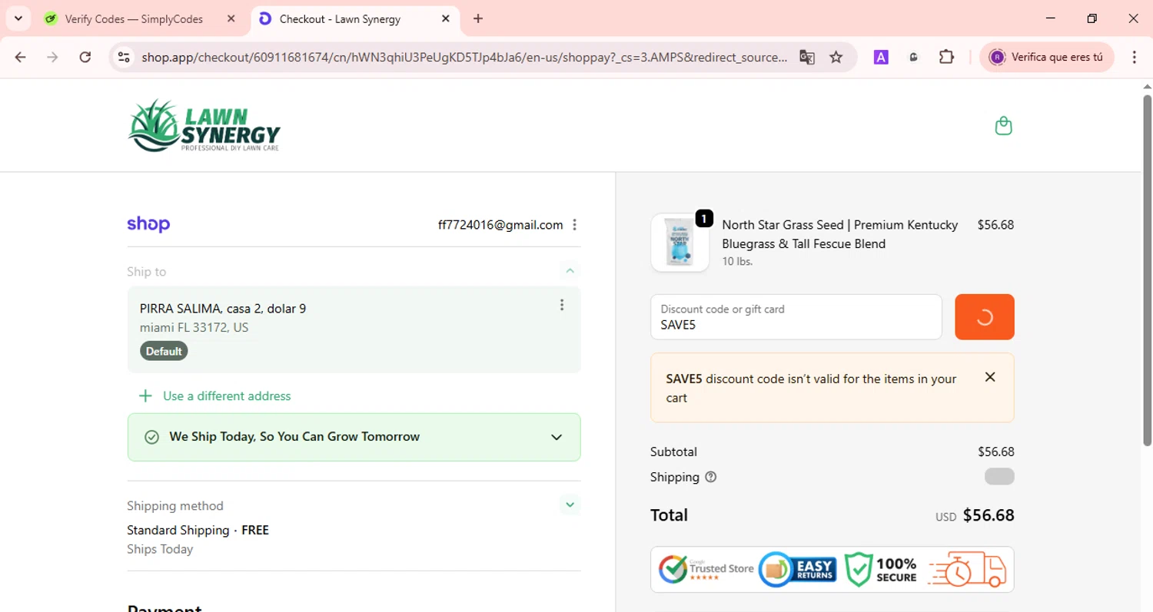Click the 100% Secure shield badge
The image size is (1153, 612).
pos(881,569)
